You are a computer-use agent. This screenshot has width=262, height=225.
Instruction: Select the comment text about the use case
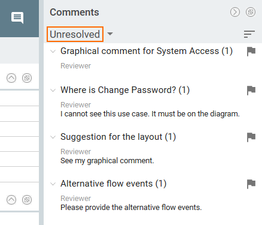click(150, 114)
